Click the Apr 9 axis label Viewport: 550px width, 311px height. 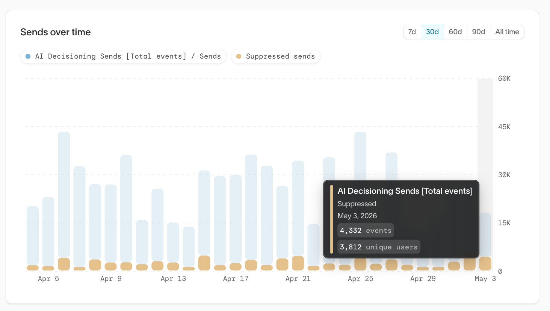point(111,279)
